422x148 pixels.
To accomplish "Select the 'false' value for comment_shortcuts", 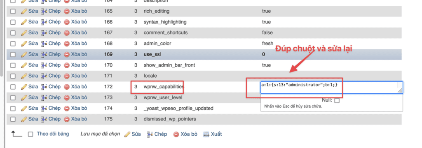I will (x=267, y=33).
